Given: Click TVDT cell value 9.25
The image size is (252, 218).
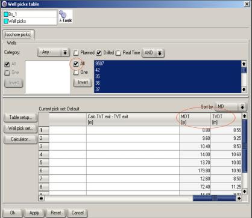Looking at the screenshot, I should [x=226, y=138].
